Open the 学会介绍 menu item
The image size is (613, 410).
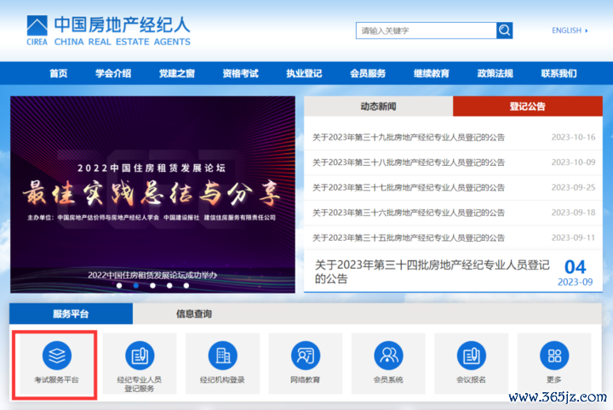pyautogui.click(x=113, y=73)
